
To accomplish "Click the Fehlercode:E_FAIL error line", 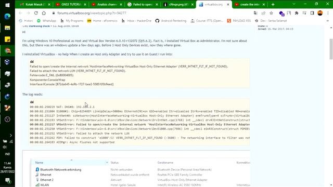I will pos(52,75).
